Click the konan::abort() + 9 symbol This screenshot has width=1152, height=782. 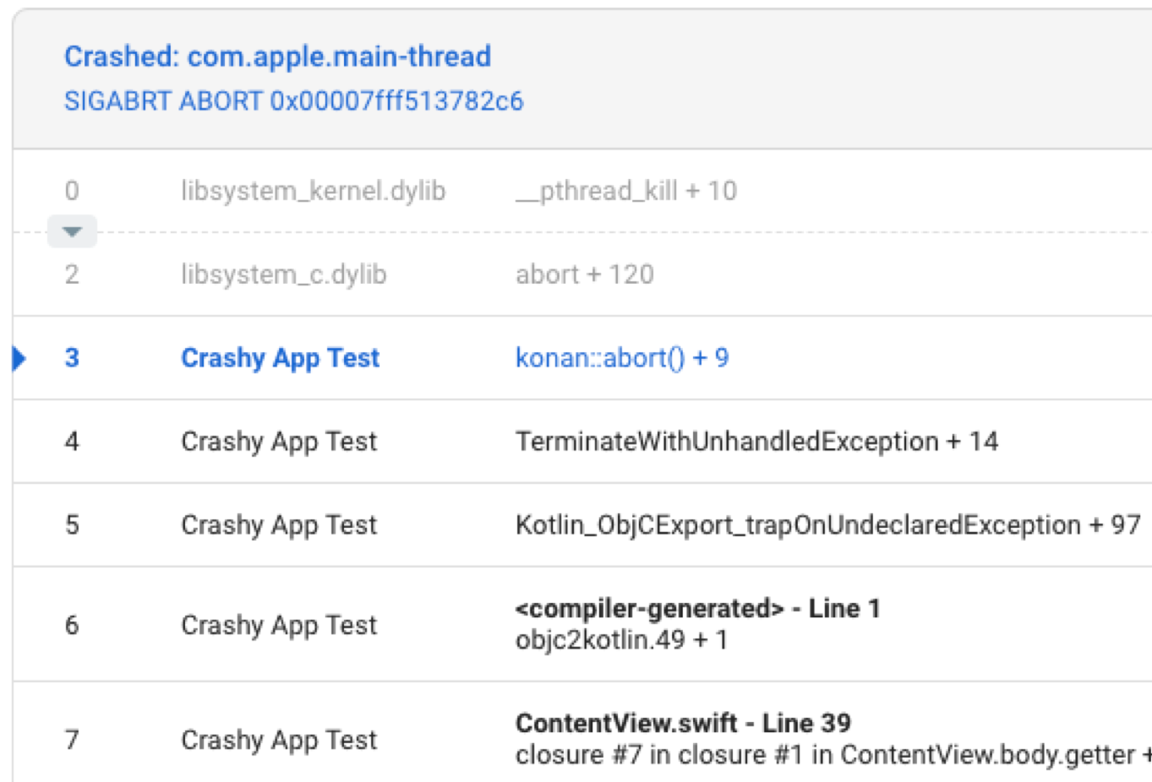click(621, 358)
